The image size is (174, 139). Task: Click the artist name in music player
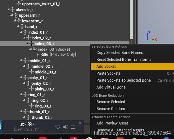coord(28,129)
